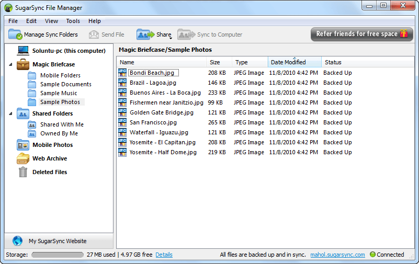Open the Mobile Photos icon
419x264 pixels.
[23, 145]
